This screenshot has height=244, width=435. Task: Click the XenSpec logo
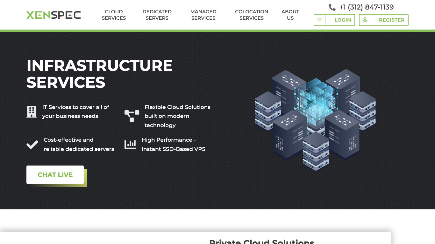[x=53, y=15]
